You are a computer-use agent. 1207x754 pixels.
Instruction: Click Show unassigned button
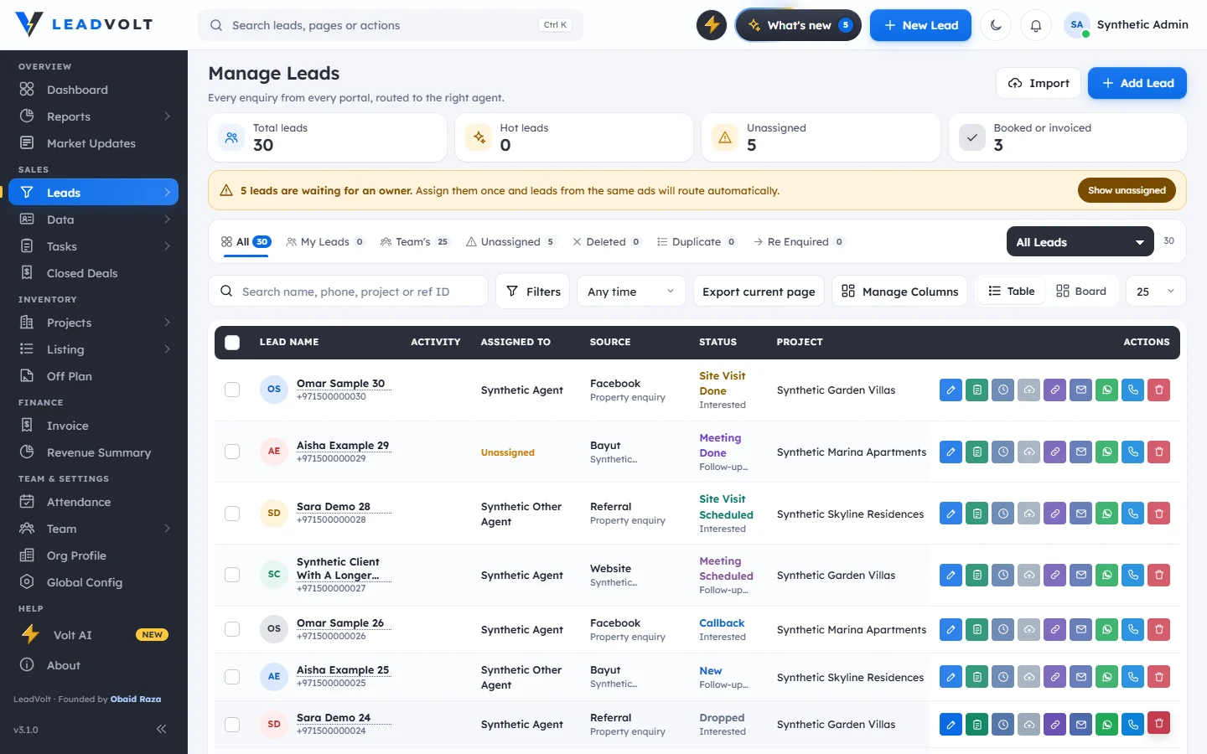1127,190
